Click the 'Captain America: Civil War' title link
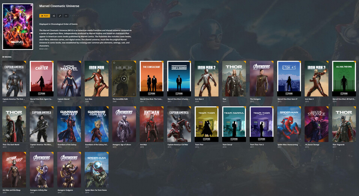 [178, 145]
